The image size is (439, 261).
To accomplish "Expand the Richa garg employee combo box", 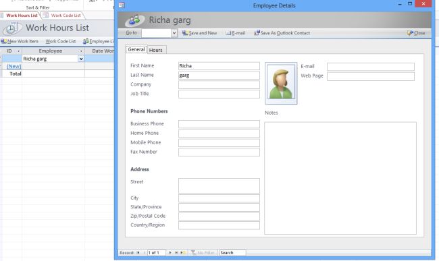I will pyautogui.click(x=81, y=59).
